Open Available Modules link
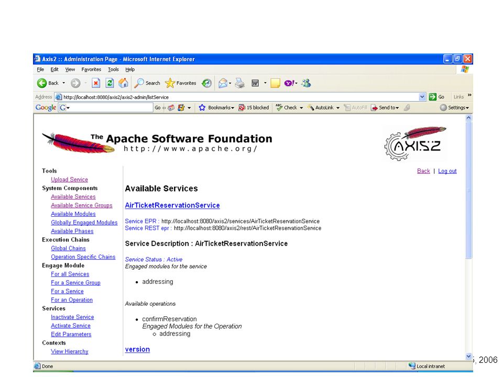Image resolution: width=503 pixels, height=377 pixels. [x=73, y=214]
